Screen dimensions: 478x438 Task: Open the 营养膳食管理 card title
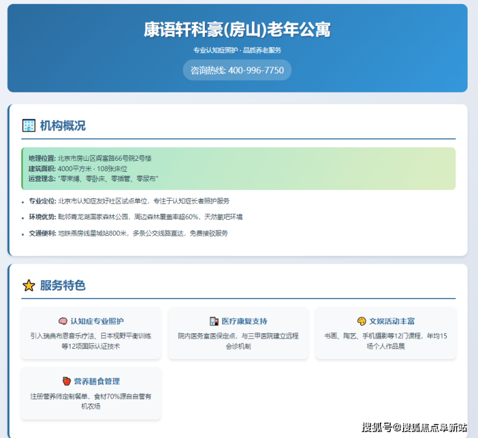96,381
